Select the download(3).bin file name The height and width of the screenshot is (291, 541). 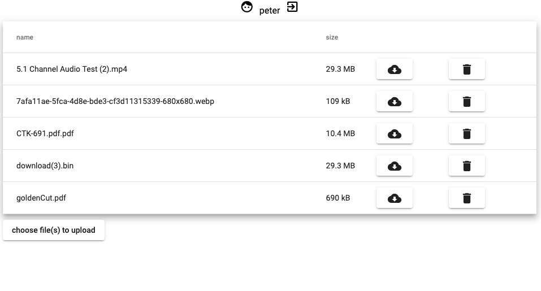point(45,166)
